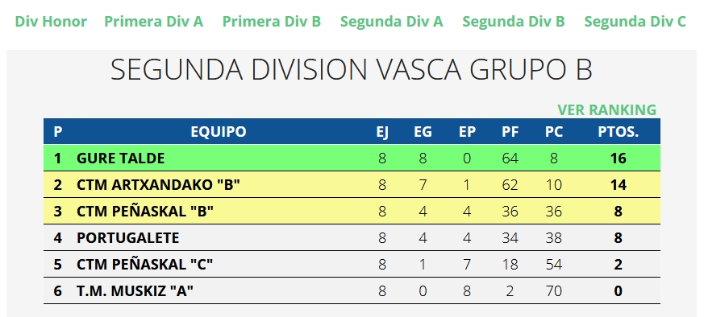Select the Segunda Div B tab

514,22
